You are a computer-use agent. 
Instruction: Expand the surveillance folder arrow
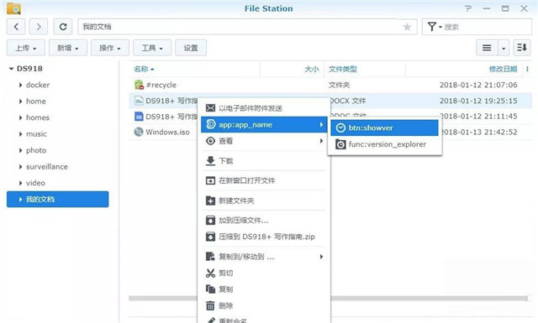20,167
